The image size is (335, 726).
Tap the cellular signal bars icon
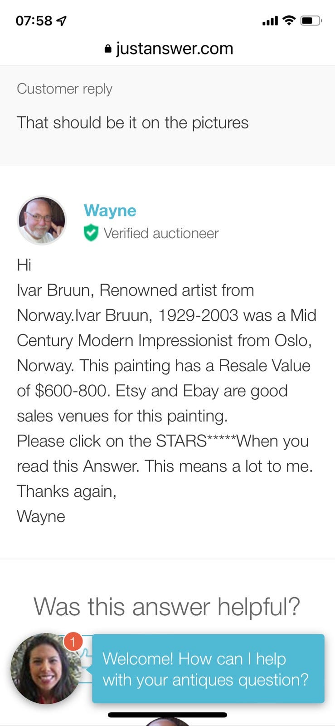[x=270, y=21]
